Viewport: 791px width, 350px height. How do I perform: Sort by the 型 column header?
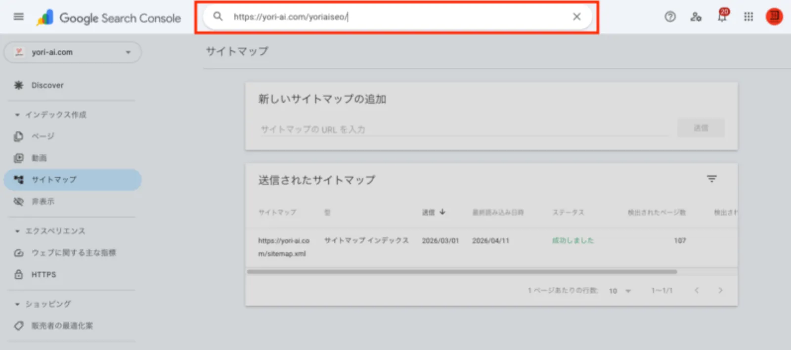pyautogui.click(x=327, y=213)
